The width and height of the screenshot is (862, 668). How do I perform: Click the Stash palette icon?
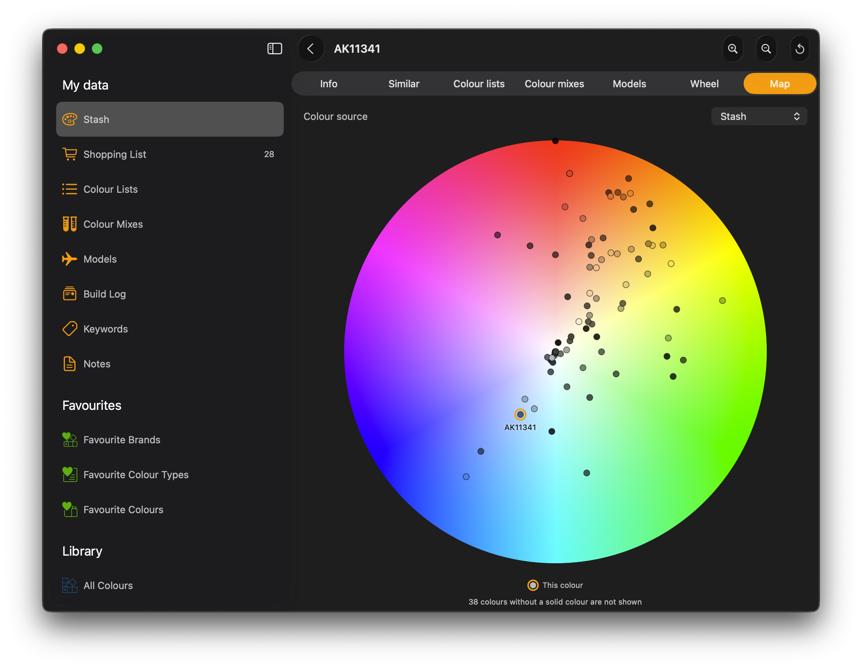click(69, 119)
